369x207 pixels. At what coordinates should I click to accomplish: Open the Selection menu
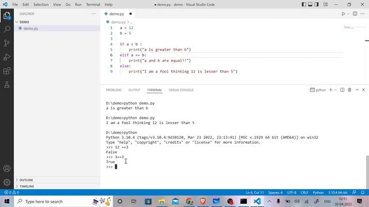click(x=41, y=5)
